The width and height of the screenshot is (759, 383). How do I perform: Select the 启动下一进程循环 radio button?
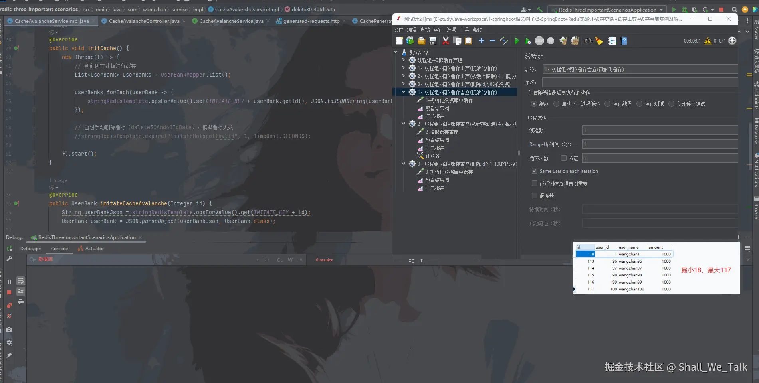(556, 104)
